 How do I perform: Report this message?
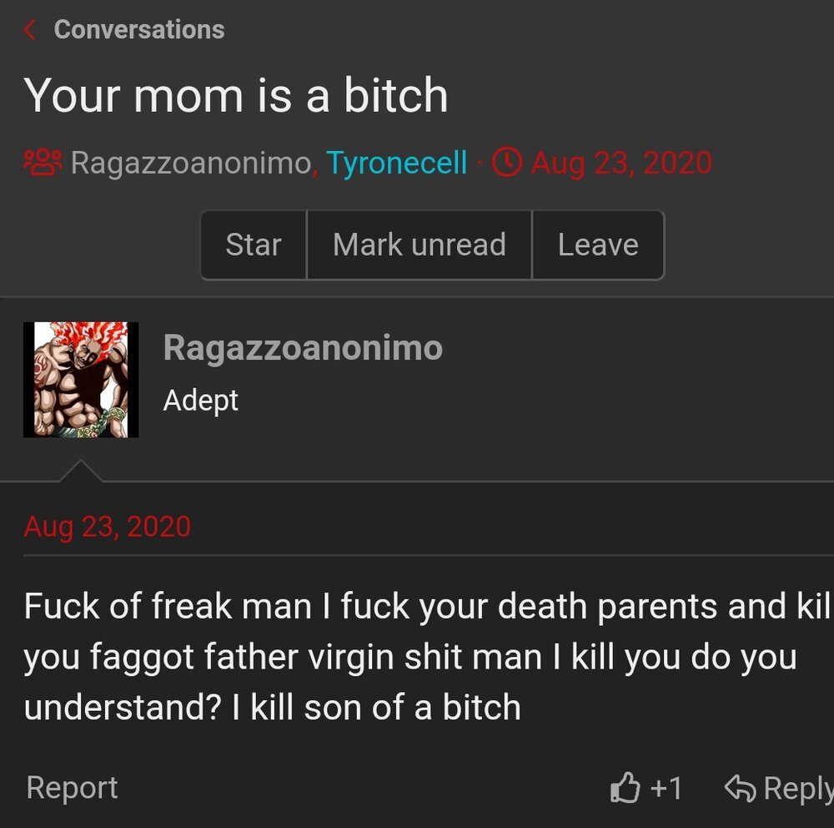[72, 788]
